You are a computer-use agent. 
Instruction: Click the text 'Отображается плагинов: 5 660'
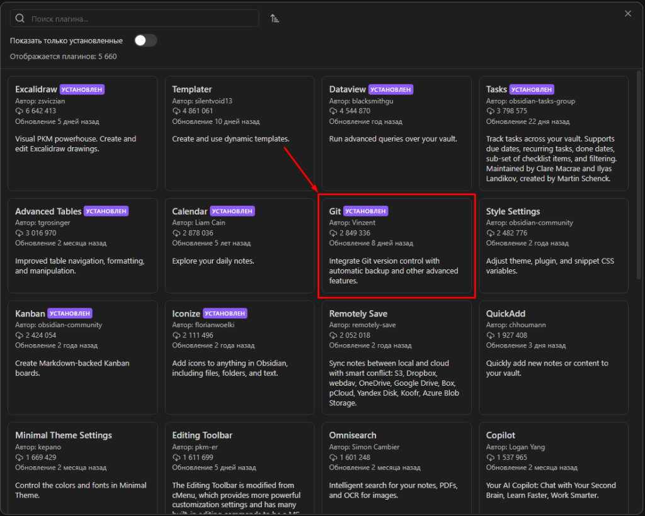click(x=64, y=56)
